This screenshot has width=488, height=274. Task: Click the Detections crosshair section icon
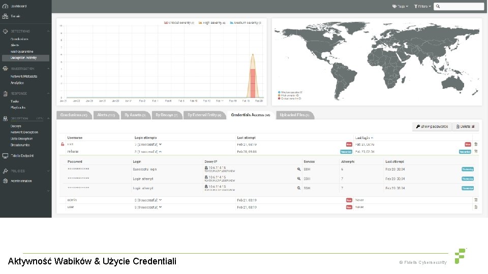coord(5,31)
